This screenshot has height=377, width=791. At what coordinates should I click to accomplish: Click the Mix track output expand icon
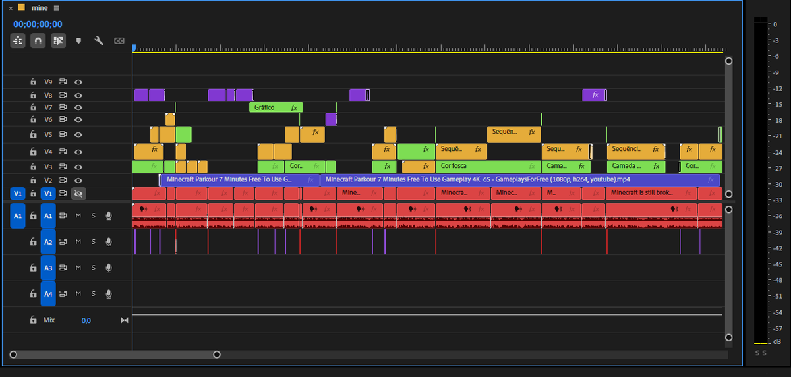pos(124,320)
